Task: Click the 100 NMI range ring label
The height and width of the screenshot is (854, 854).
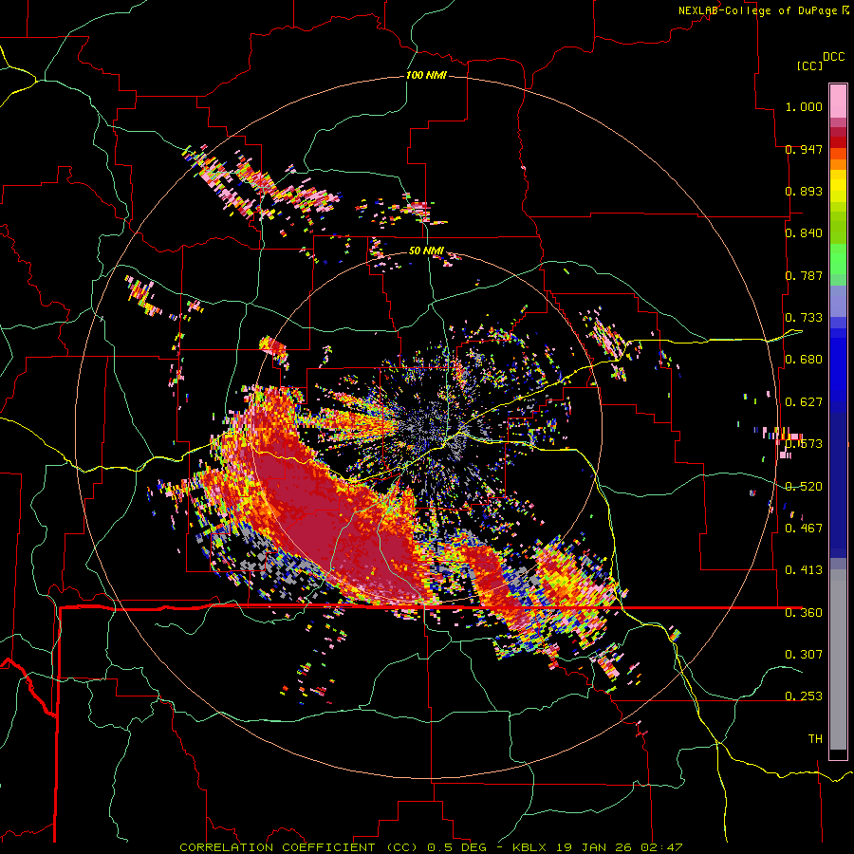Action: [x=426, y=75]
